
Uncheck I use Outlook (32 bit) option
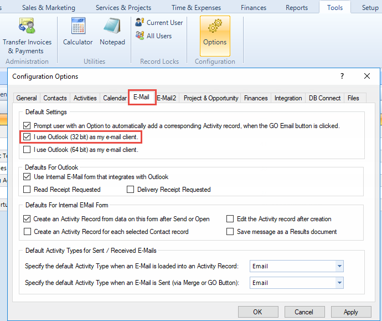coord(27,137)
